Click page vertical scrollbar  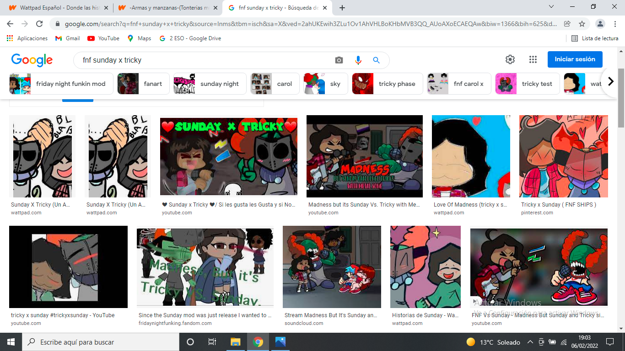pos(621,98)
